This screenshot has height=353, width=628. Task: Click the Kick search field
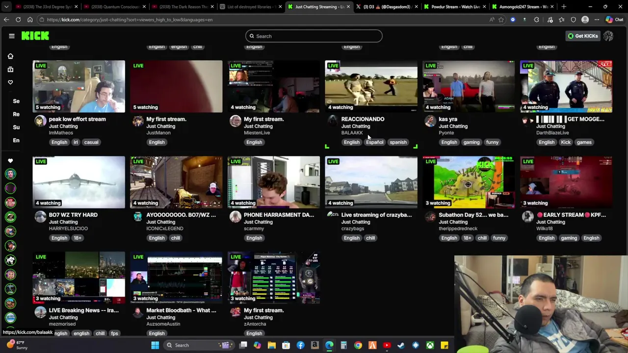314,36
